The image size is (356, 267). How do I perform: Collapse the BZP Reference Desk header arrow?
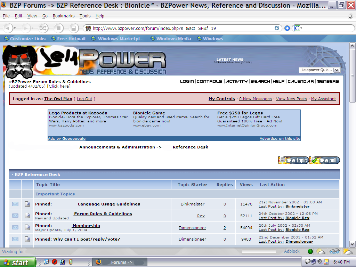[12, 175]
